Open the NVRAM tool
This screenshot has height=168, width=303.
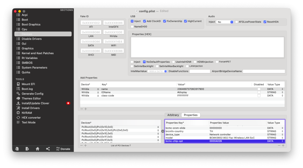27,113
